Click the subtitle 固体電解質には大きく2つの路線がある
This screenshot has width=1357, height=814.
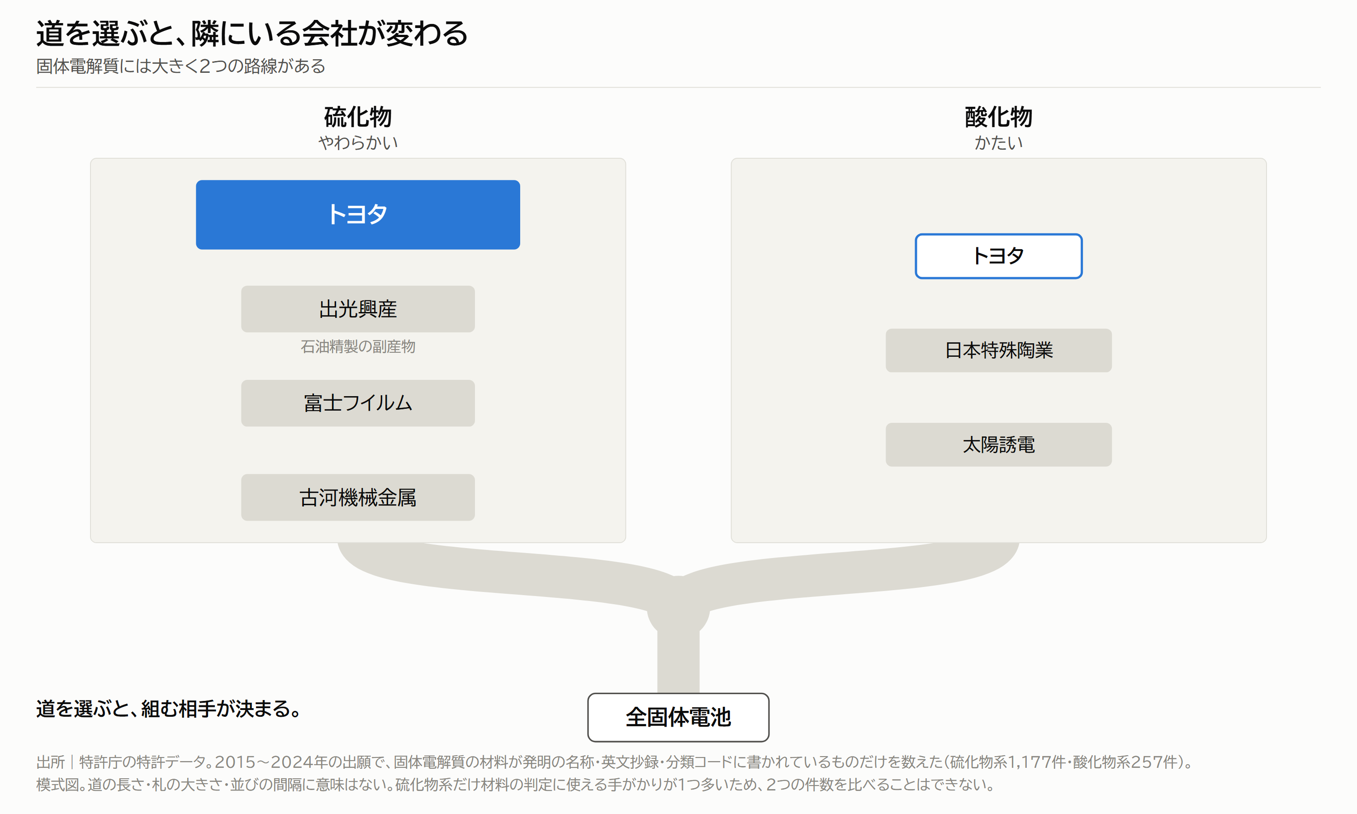tap(180, 66)
